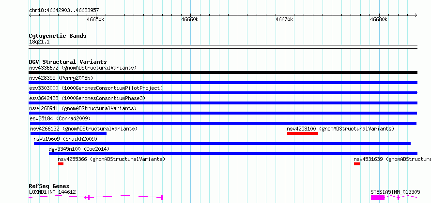Click the 46670k ruler label
The image size is (431, 203).
tap(284, 19)
